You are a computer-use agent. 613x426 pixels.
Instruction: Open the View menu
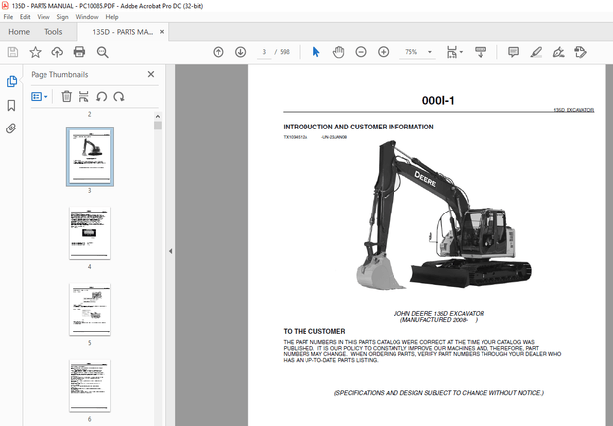point(44,17)
